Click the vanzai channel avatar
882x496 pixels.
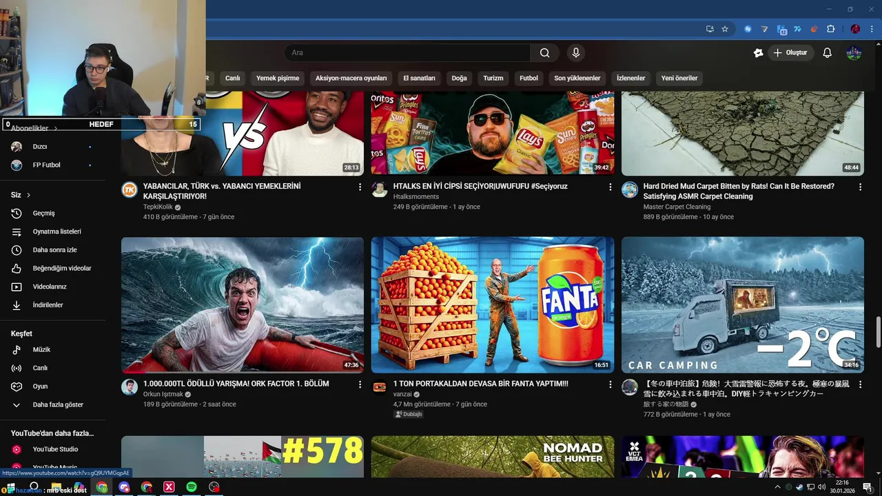tap(380, 387)
